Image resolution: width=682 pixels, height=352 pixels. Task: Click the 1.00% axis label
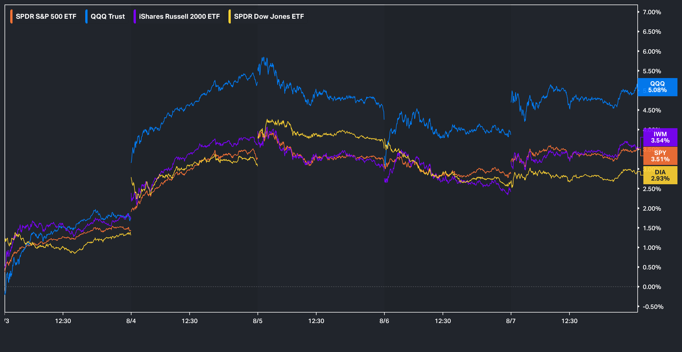pyautogui.click(x=652, y=248)
